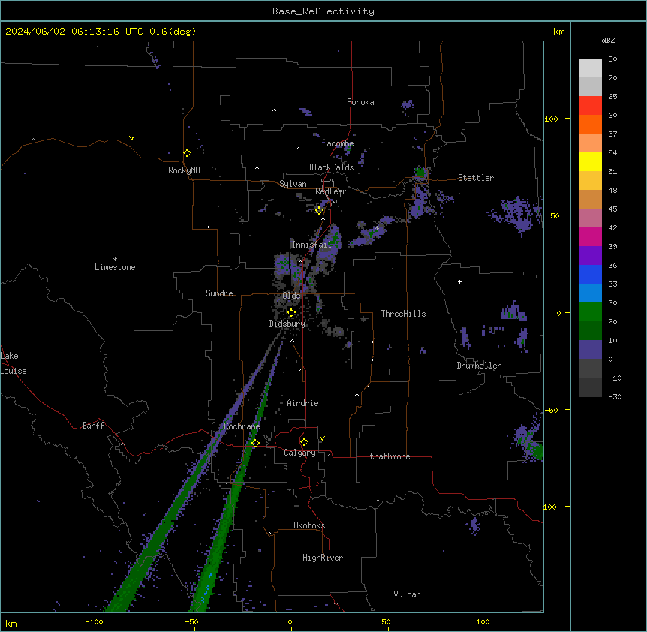Pick the red swatch between 65 and 60

(x=590, y=105)
